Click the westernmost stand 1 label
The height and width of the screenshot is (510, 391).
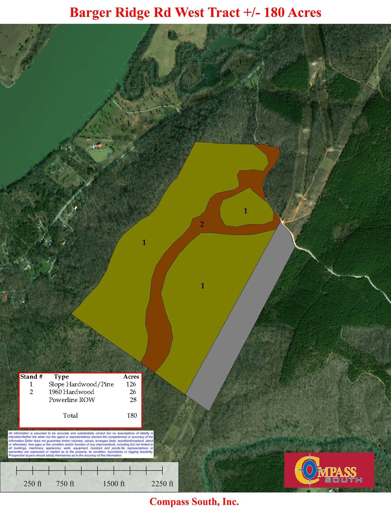(x=144, y=242)
